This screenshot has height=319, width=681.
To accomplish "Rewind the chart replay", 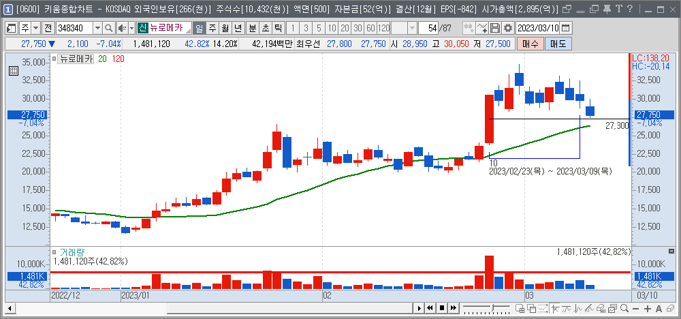I will click(430, 308).
